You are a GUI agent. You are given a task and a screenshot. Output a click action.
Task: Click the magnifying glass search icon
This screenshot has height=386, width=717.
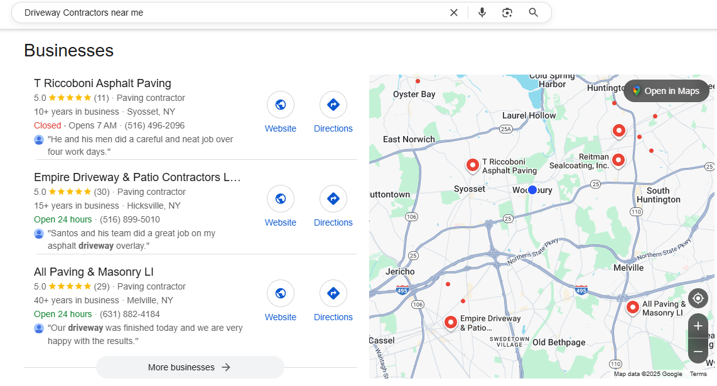(x=533, y=13)
